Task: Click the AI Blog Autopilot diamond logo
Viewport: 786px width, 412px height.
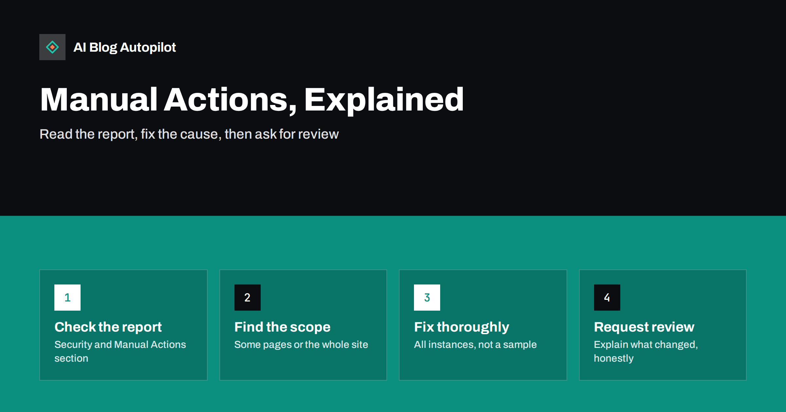Action: [52, 47]
